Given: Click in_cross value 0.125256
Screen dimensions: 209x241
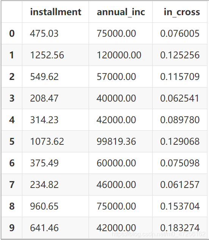Looking at the screenshot, I should [x=180, y=55].
